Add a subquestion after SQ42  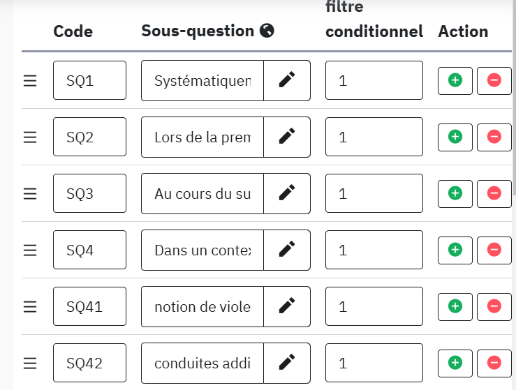(455, 363)
